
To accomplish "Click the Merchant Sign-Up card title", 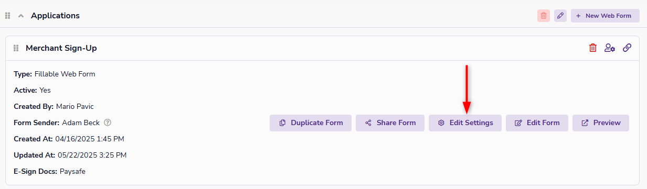I will [61, 48].
